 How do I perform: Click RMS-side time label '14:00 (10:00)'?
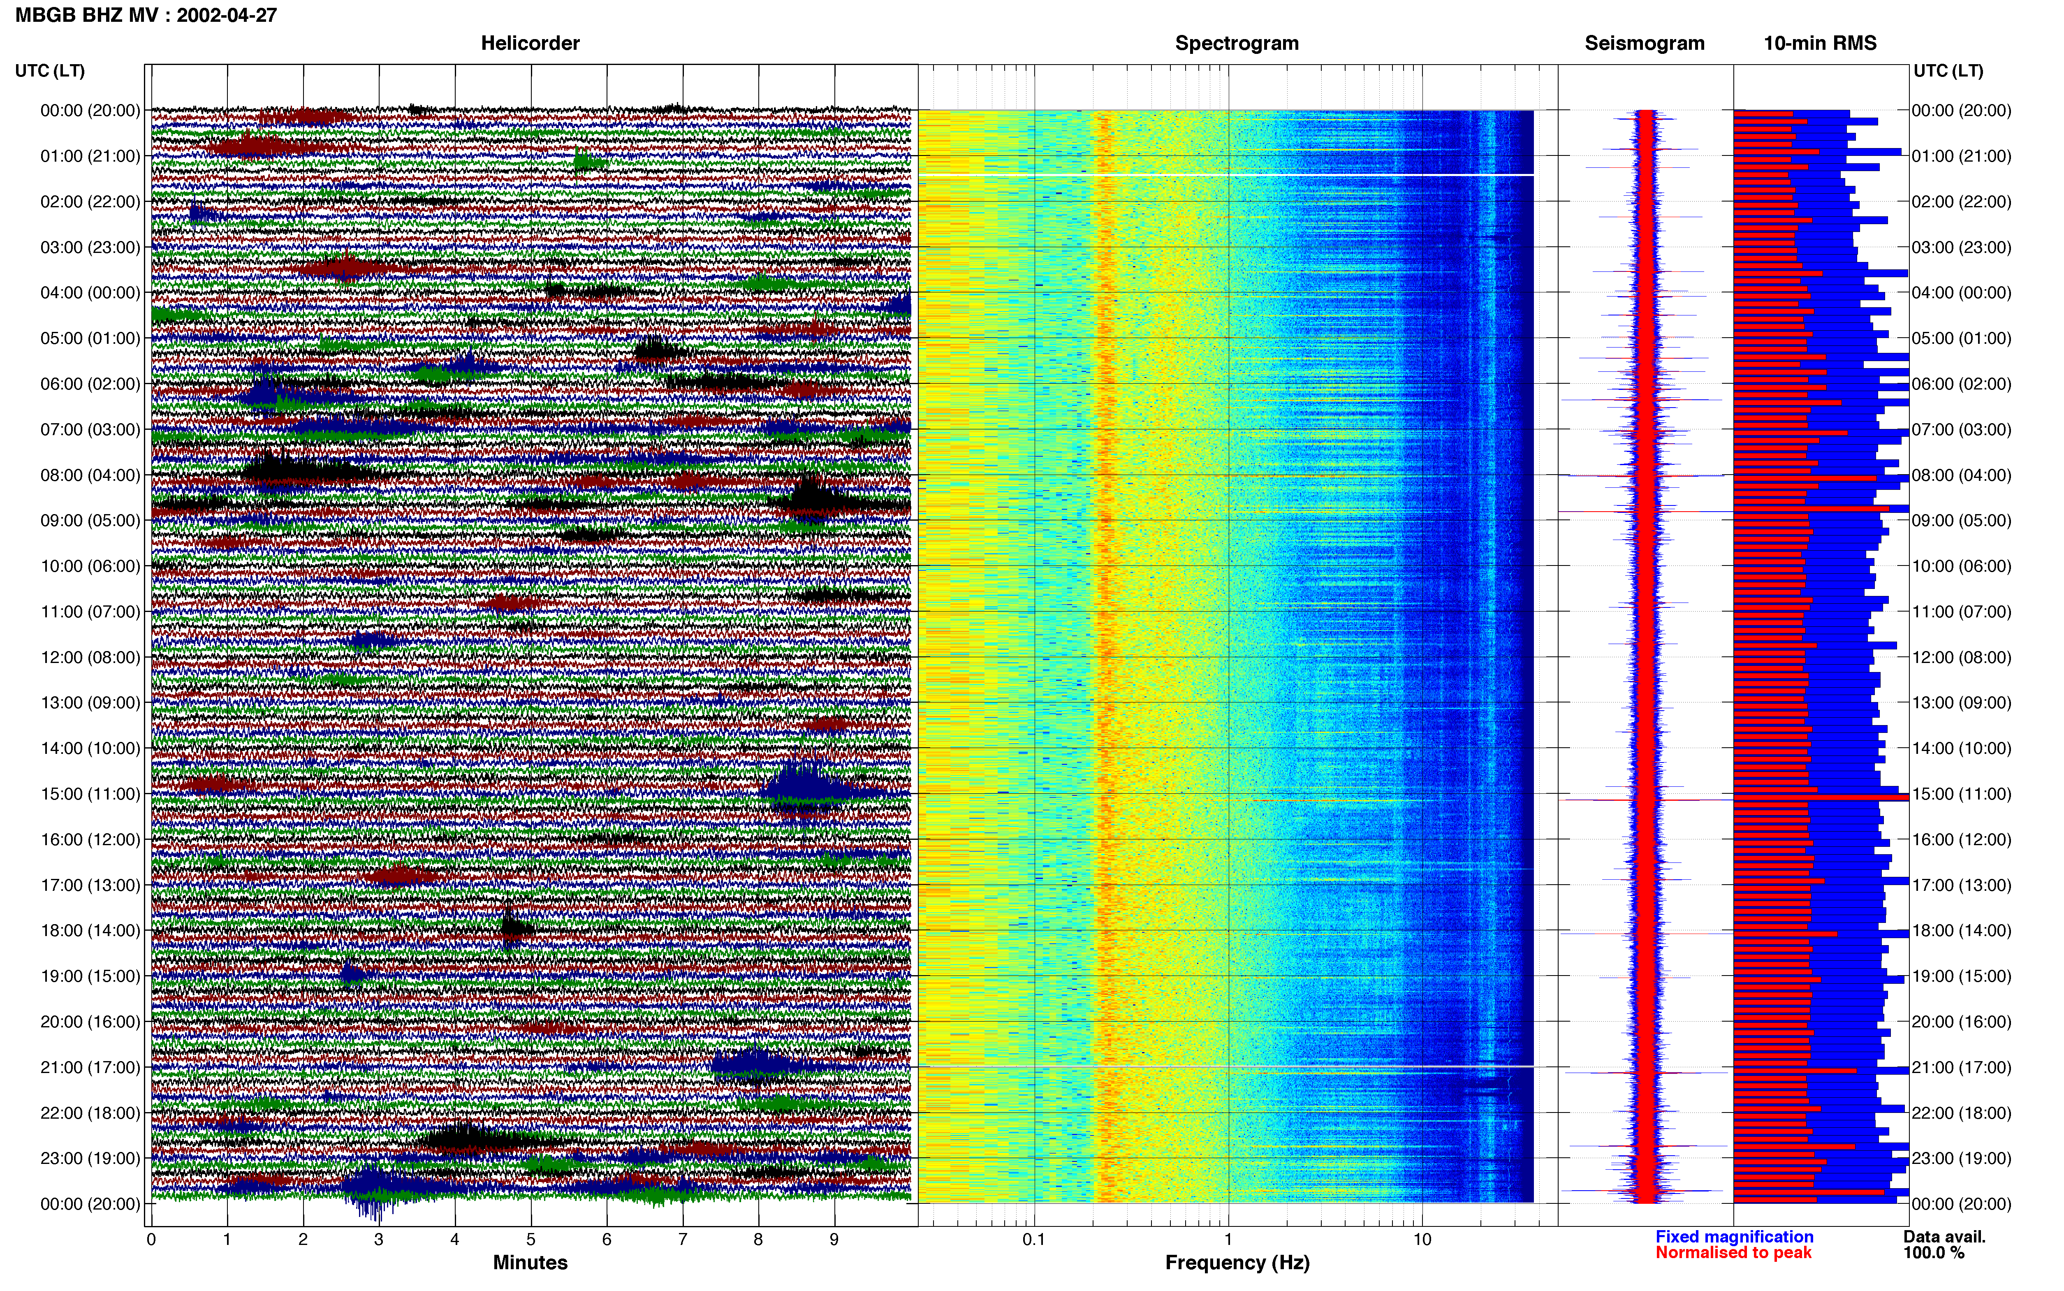click(1962, 748)
